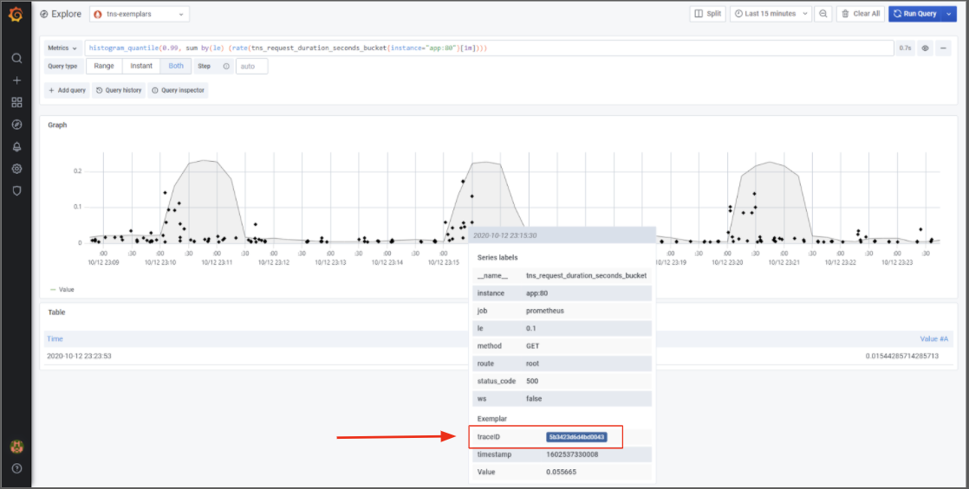Click the traceID link in the exemplar tooltip
Viewport: 969px width, 489px height.
[576, 437]
